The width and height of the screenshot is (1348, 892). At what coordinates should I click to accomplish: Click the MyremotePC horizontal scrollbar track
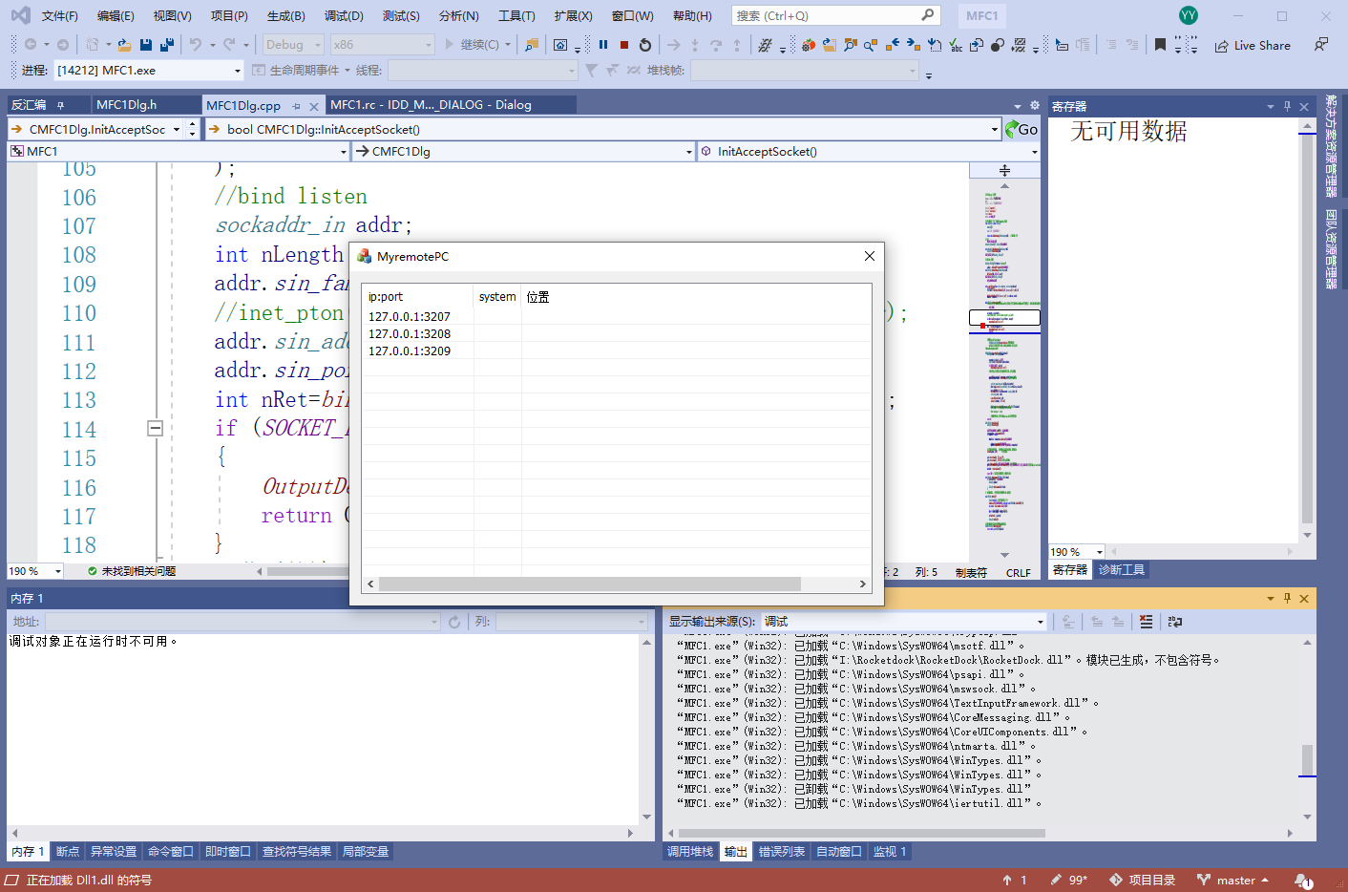pos(616,584)
